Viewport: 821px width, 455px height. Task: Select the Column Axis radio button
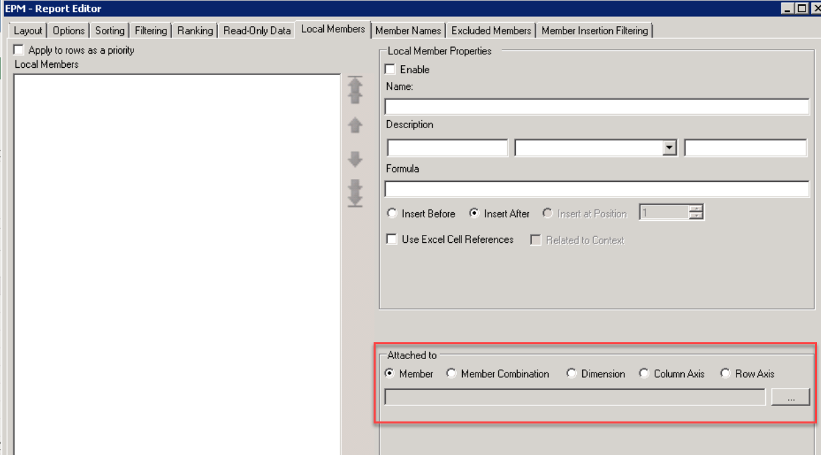tap(644, 373)
